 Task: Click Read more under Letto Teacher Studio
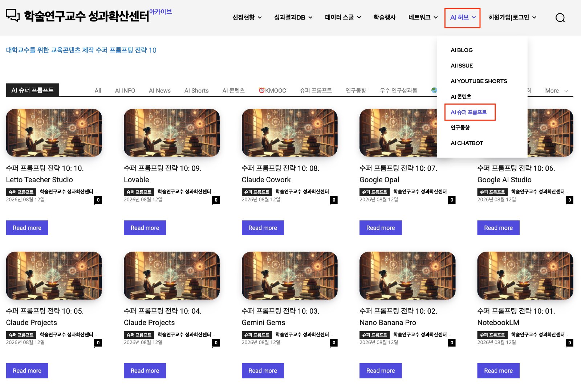point(27,228)
